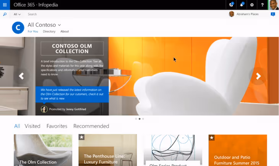
Task: Click the blue Olm Collection announcement box
Action: point(72,94)
